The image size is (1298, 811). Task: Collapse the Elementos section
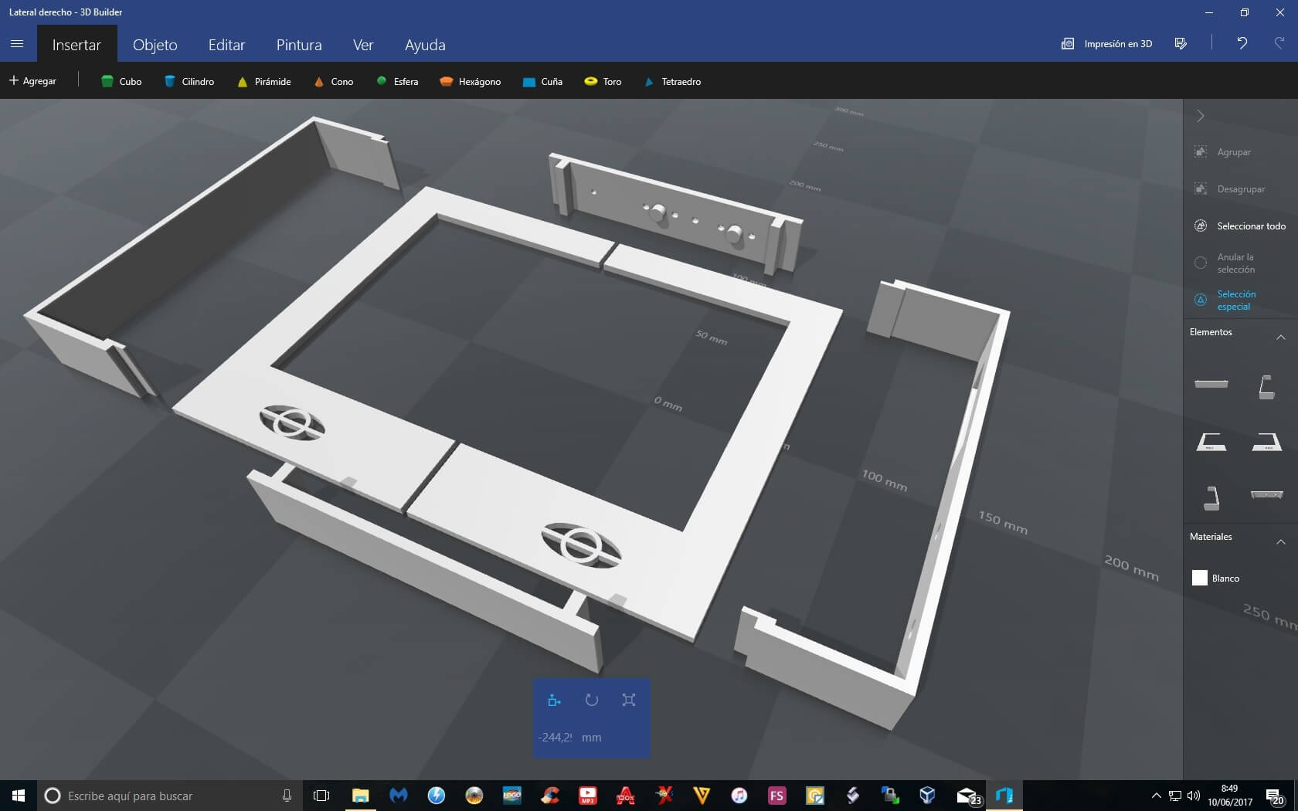point(1280,337)
